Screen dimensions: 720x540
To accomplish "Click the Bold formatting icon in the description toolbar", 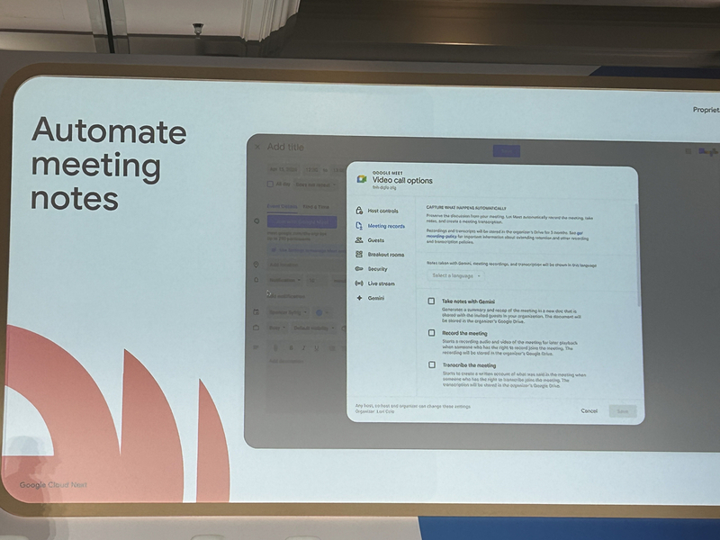I will (291, 348).
